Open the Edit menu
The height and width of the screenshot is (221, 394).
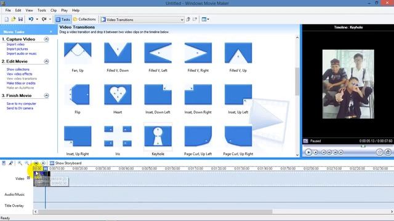tap(18, 10)
